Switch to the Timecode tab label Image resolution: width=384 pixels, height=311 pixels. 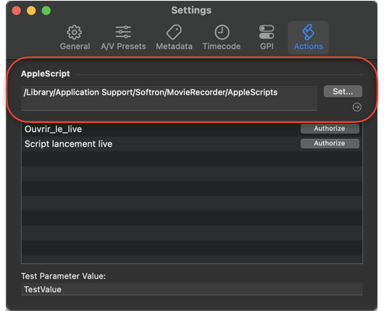pos(222,46)
